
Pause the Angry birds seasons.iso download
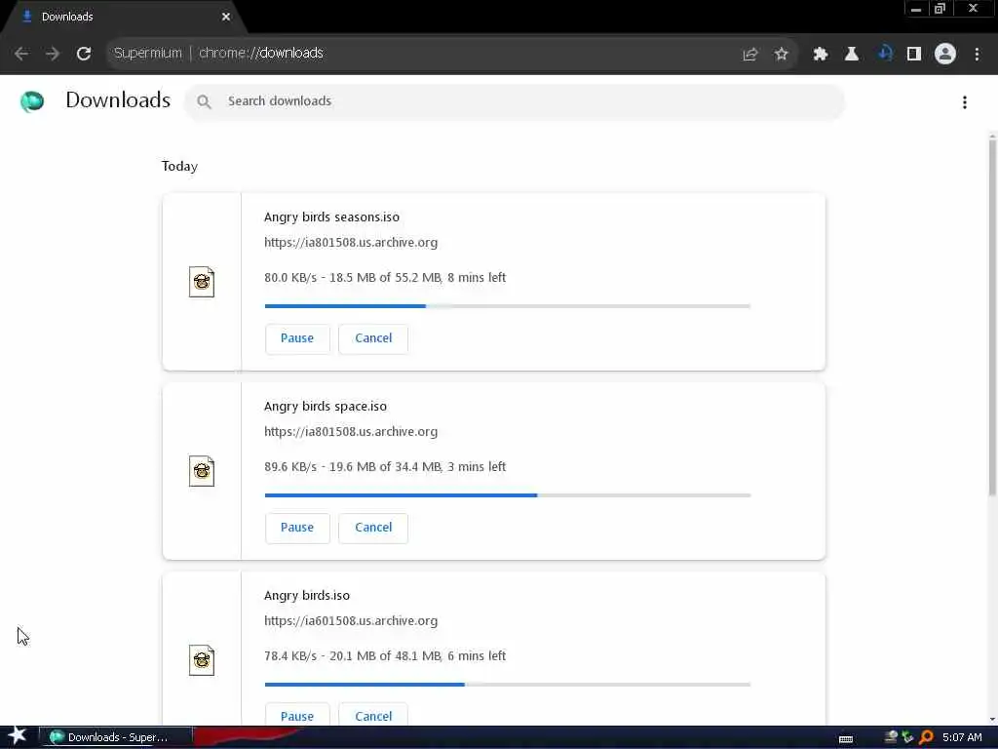[x=297, y=338]
